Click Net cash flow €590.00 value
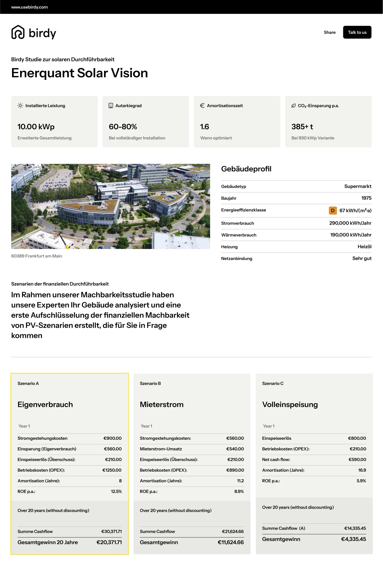The width and height of the screenshot is (383, 566). [357, 459]
